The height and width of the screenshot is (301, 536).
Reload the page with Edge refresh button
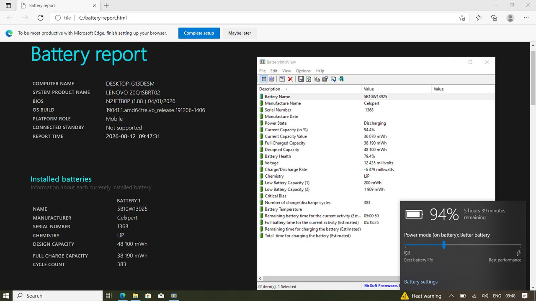[41, 18]
